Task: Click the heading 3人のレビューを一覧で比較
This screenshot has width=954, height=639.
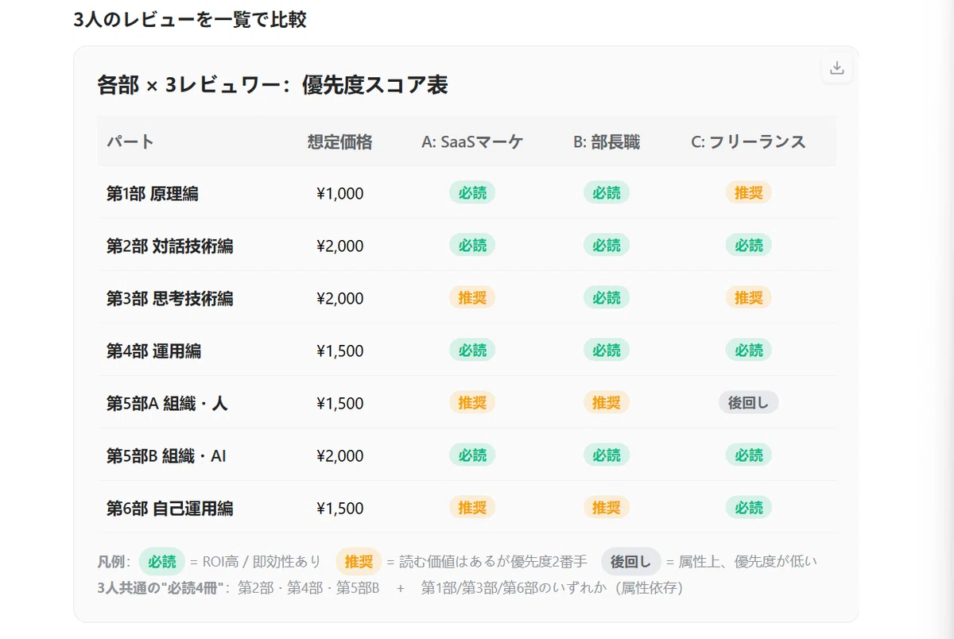Action: click(x=190, y=20)
